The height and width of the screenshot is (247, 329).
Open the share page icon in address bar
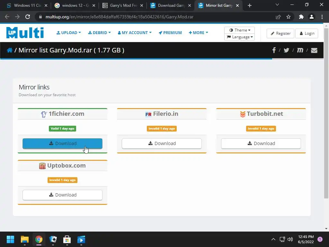(278, 17)
